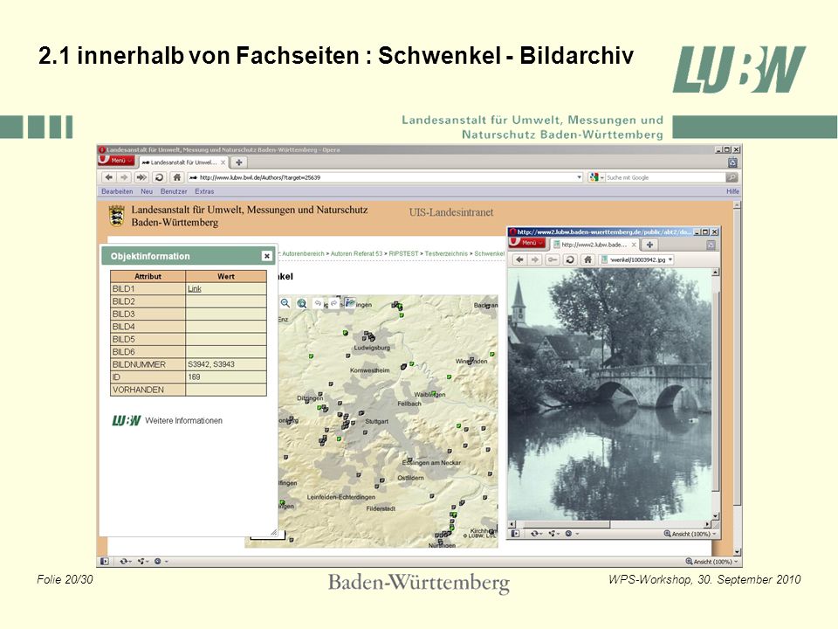Image resolution: width=838 pixels, height=629 pixels.
Task: Click the map info query tool icon
Action: [x=350, y=303]
